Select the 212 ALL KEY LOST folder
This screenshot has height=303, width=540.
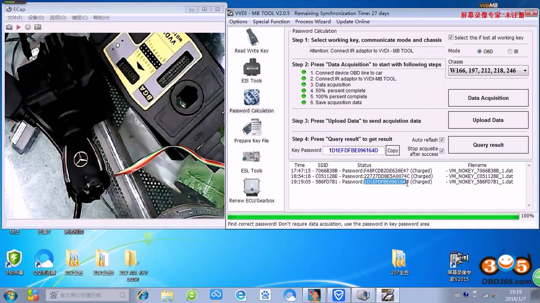[x=133, y=265]
